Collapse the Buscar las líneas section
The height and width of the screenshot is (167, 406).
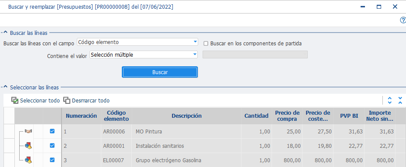pos(5,33)
